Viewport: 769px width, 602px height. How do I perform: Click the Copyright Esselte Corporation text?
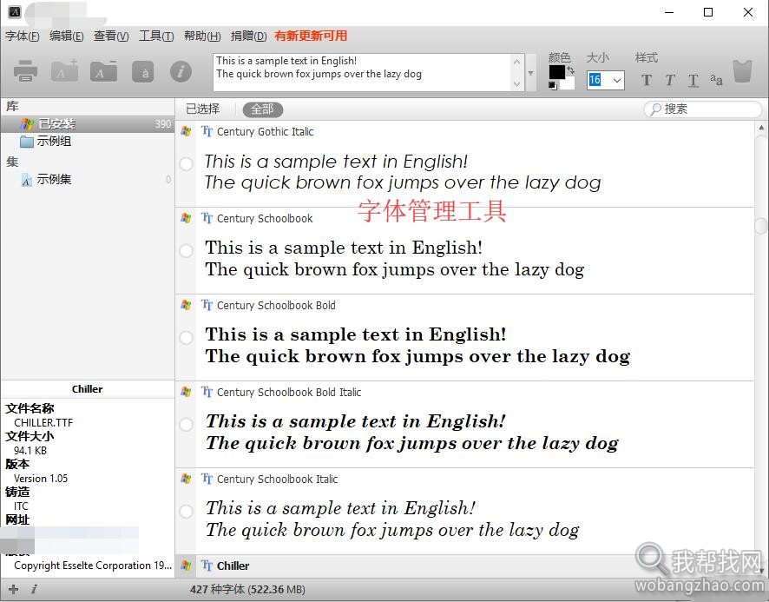[x=93, y=566]
